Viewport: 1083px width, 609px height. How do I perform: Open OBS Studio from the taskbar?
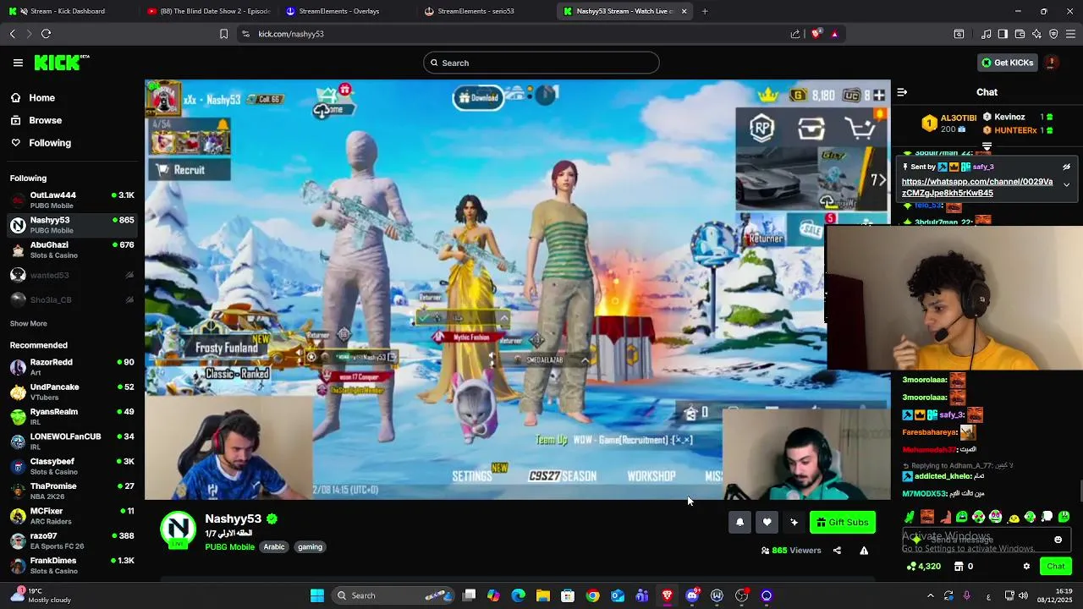742,595
